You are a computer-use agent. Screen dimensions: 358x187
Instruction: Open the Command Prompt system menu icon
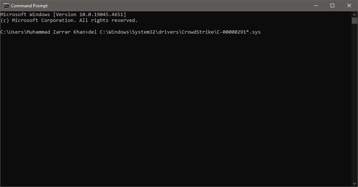pos(6,5)
